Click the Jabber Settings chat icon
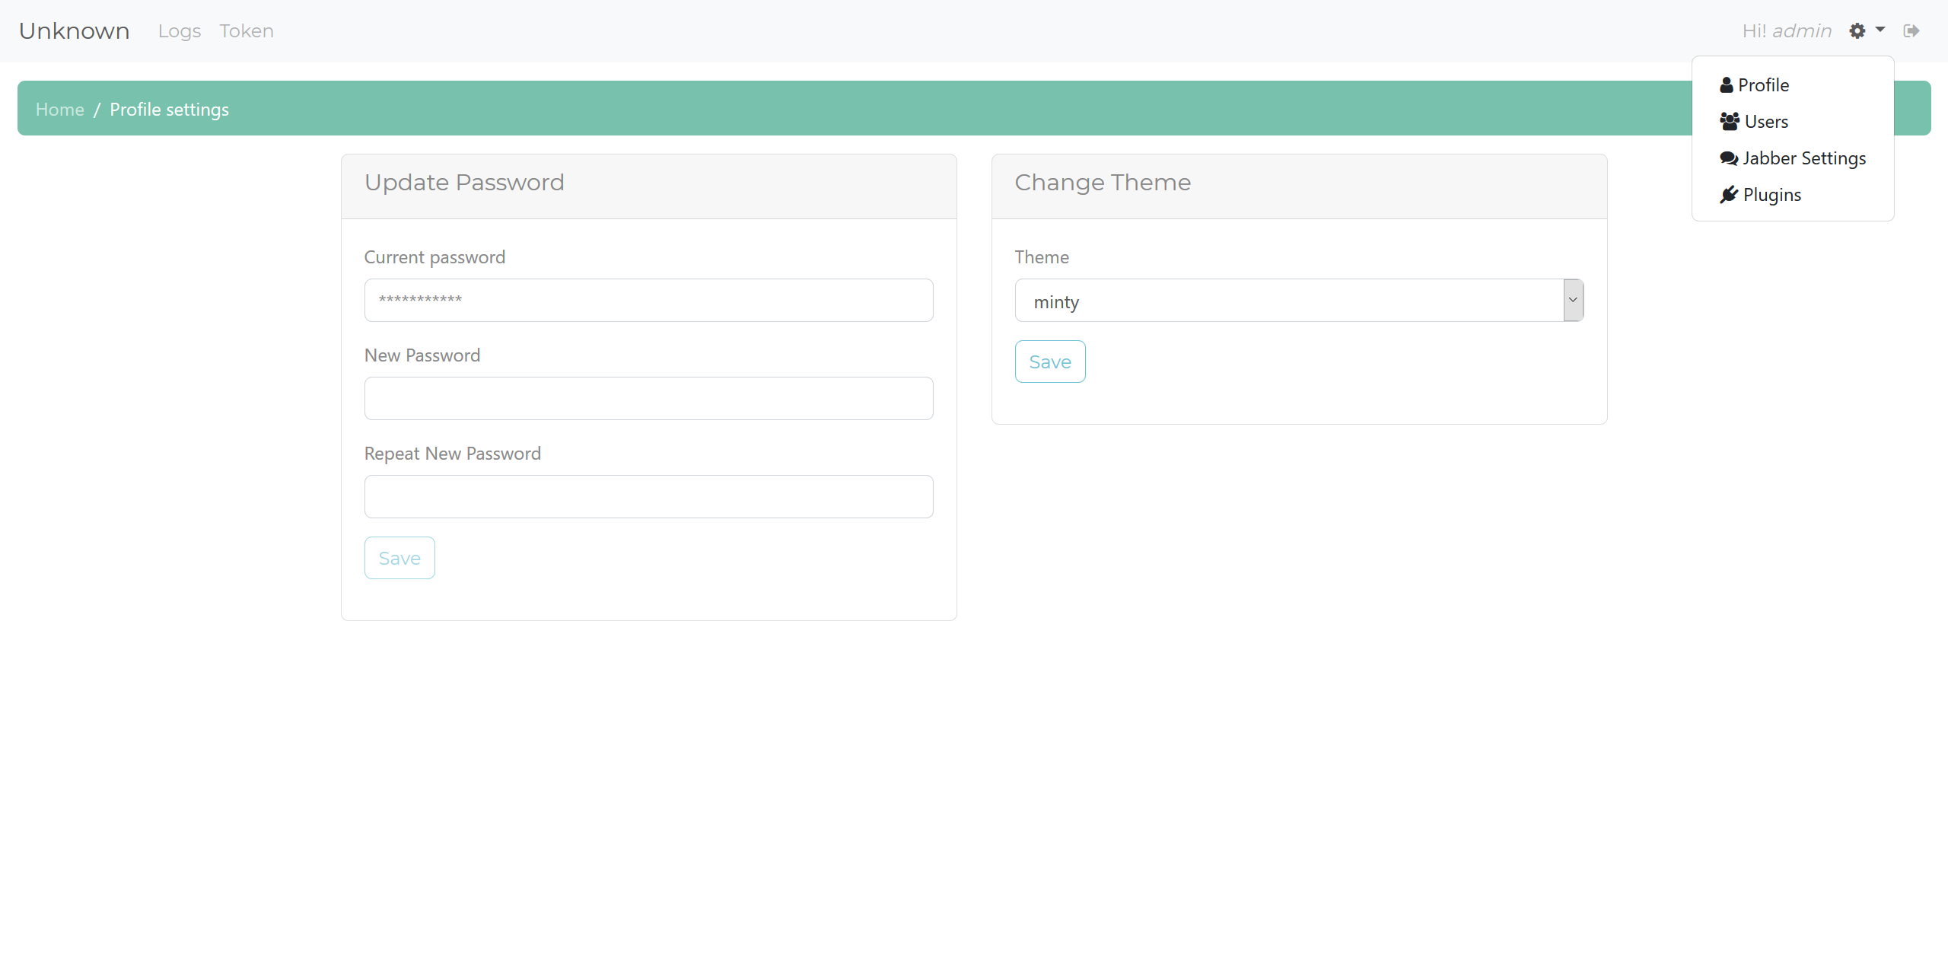The width and height of the screenshot is (1948, 962). point(1729,158)
